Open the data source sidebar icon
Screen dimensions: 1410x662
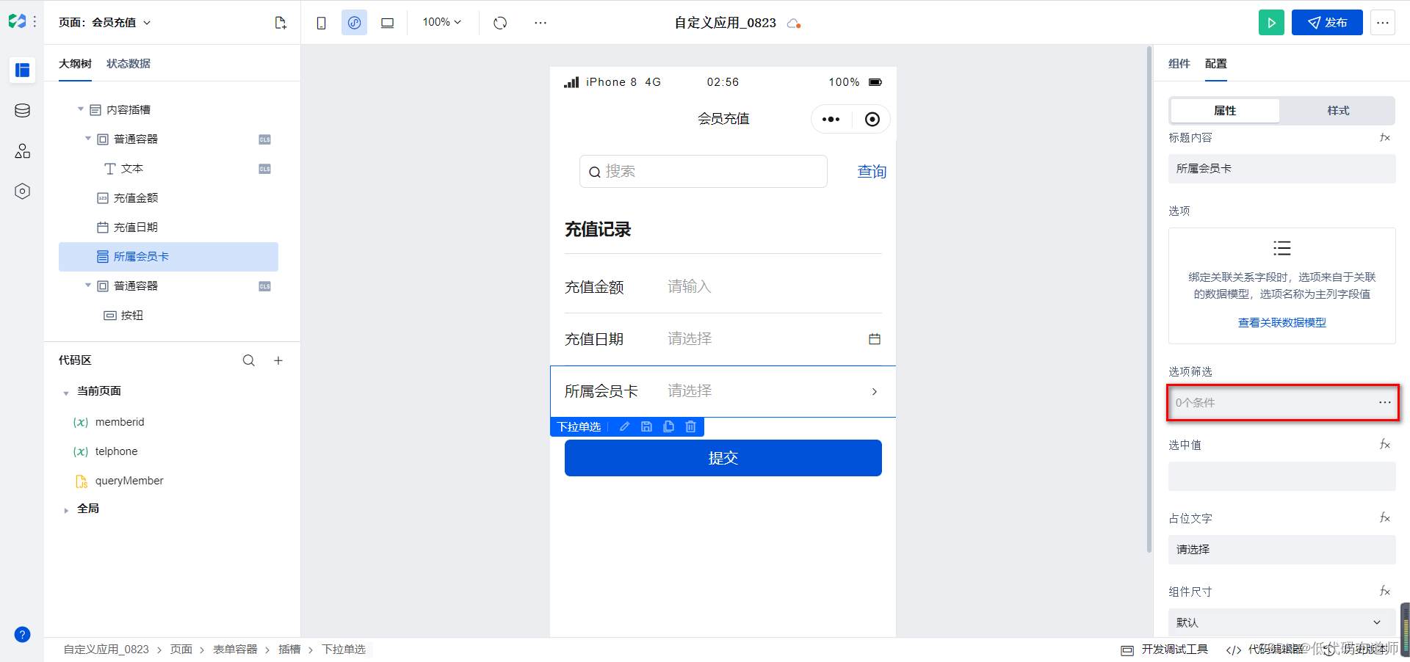23,111
